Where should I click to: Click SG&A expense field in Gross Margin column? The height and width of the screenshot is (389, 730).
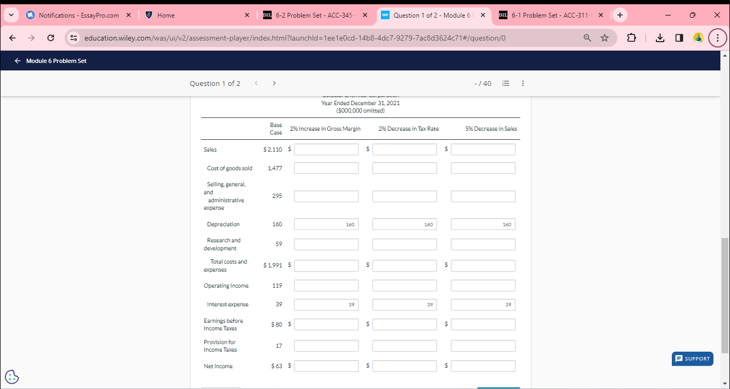(326, 196)
